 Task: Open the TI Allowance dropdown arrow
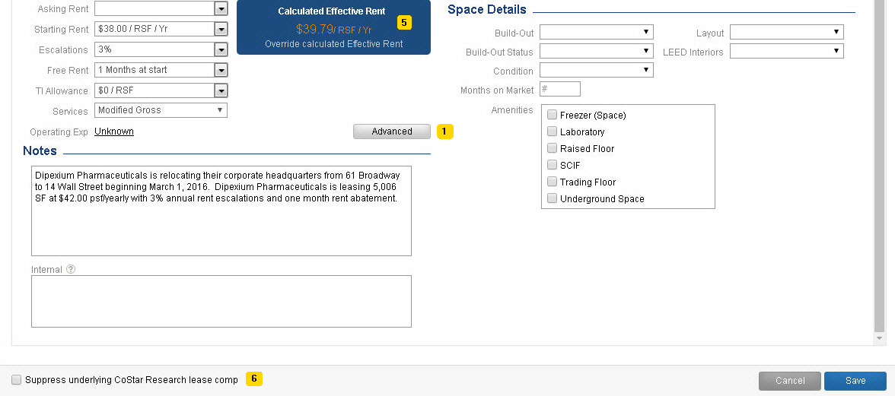pos(221,90)
